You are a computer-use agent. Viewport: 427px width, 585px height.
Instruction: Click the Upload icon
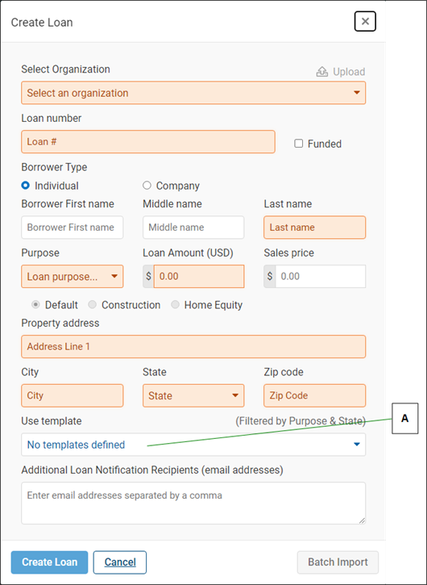tap(322, 72)
